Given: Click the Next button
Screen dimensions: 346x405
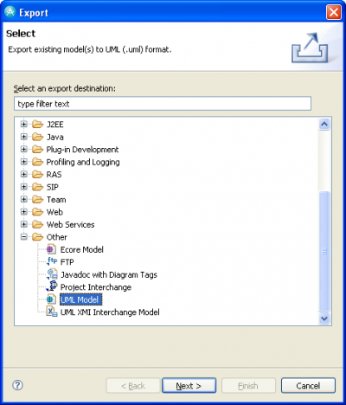Looking at the screenshot, I should [x=189, y=386].
